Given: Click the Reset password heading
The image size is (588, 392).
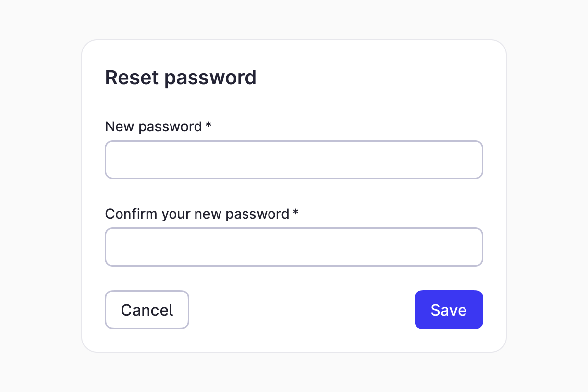Looking at the screenshot, I should tap(181, 78).
